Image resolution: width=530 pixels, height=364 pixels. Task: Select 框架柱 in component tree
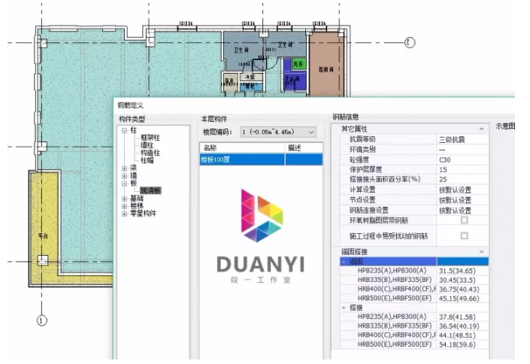(150, 138)
